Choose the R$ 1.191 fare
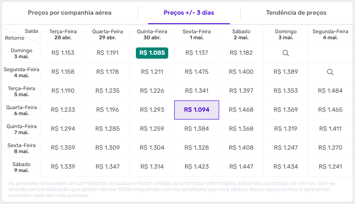 click(107, 53)
